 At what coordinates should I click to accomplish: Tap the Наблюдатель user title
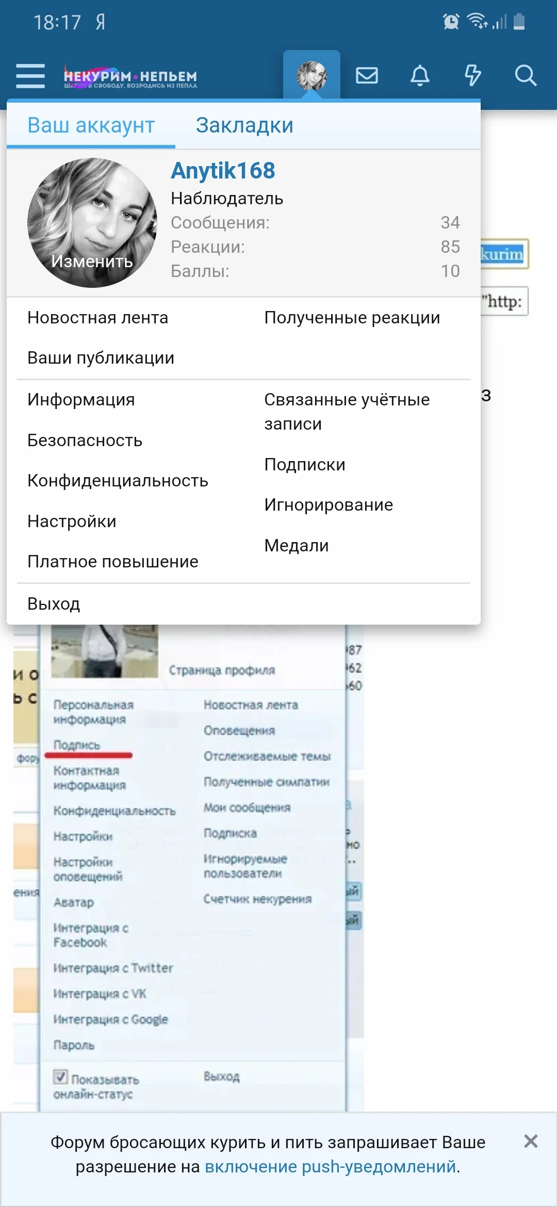point(227,199)
